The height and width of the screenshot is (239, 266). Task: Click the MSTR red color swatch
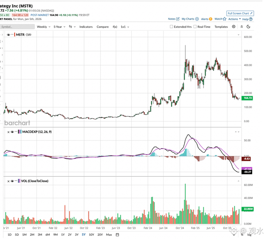pyautogui.click(x=15, y=35)
